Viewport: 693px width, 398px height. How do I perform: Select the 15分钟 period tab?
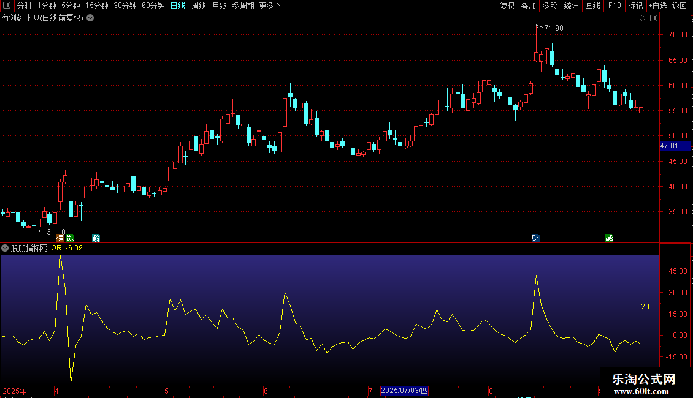click(x=97, y=6)
